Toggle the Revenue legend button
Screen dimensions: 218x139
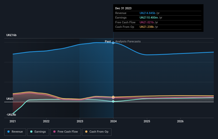[15, 132]
